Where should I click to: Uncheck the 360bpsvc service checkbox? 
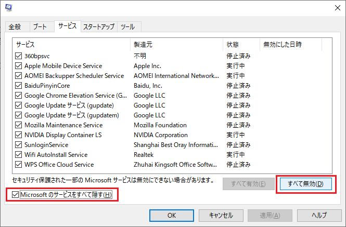[x=19, y=56]
